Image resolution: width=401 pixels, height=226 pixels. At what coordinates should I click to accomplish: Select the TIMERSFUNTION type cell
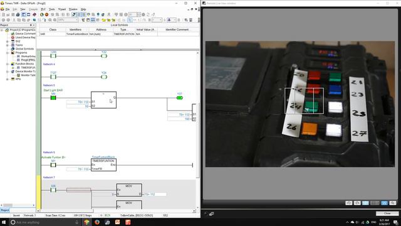(x=124, y=34)
